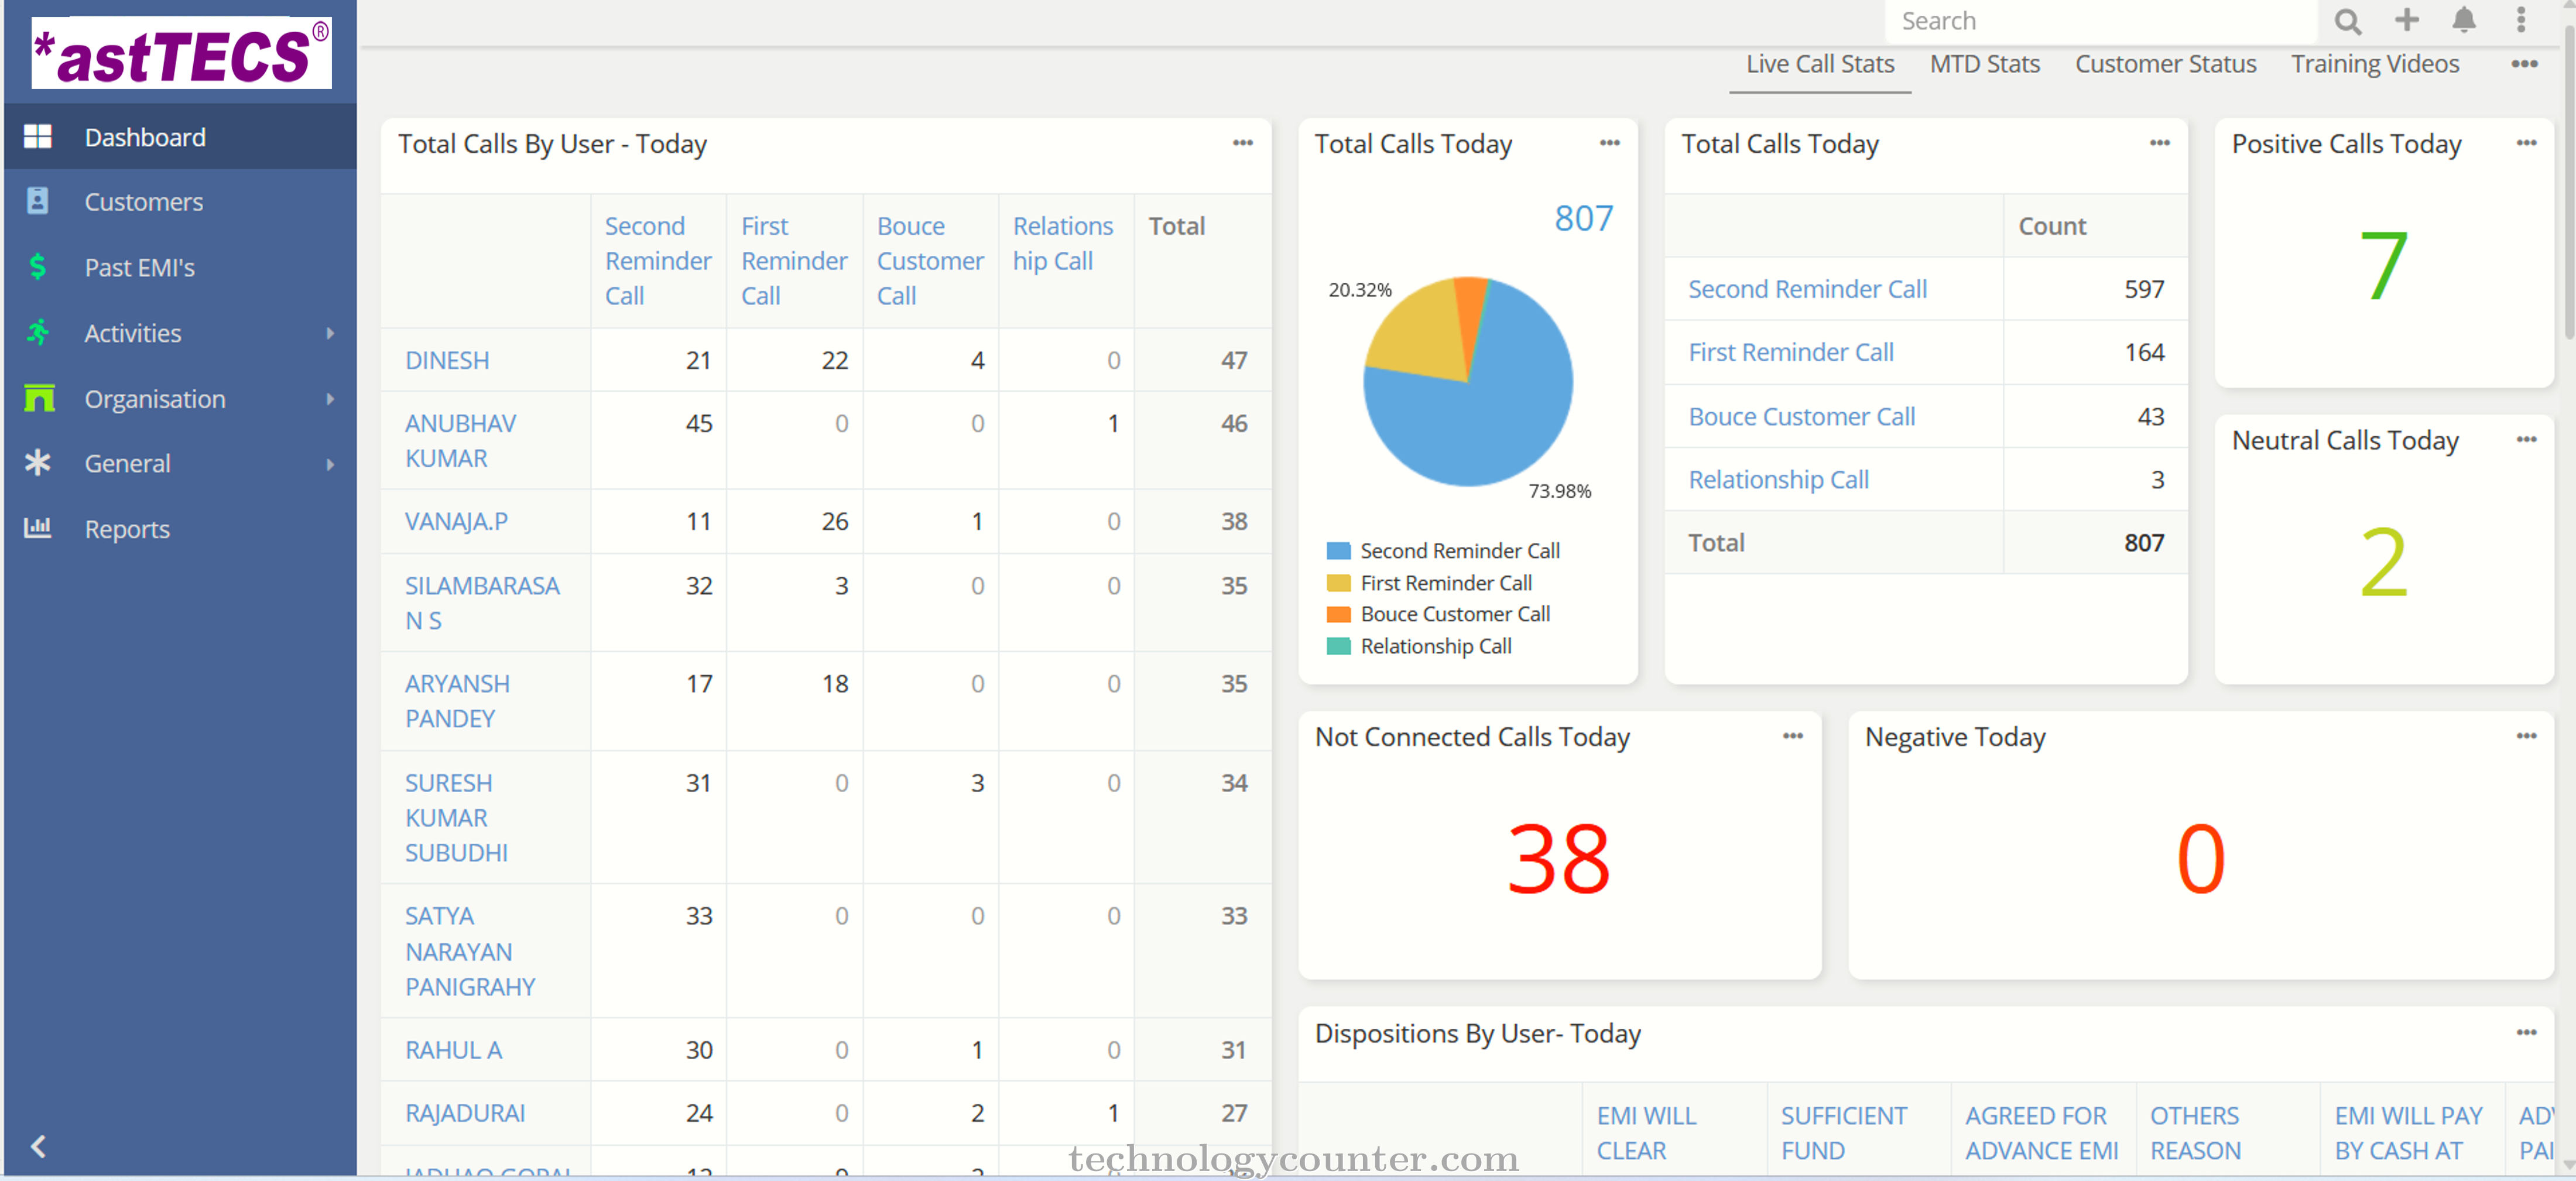Click SUFFICIENT FUND dispositions column header
The width and height of the screenshot is (2576, 1181).
tap(1843, 1133)
